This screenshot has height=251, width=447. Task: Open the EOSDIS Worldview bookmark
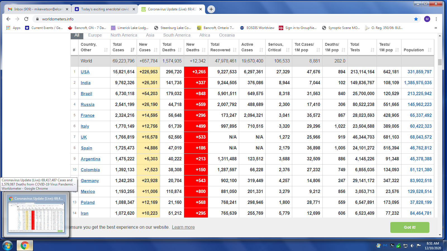257,28
